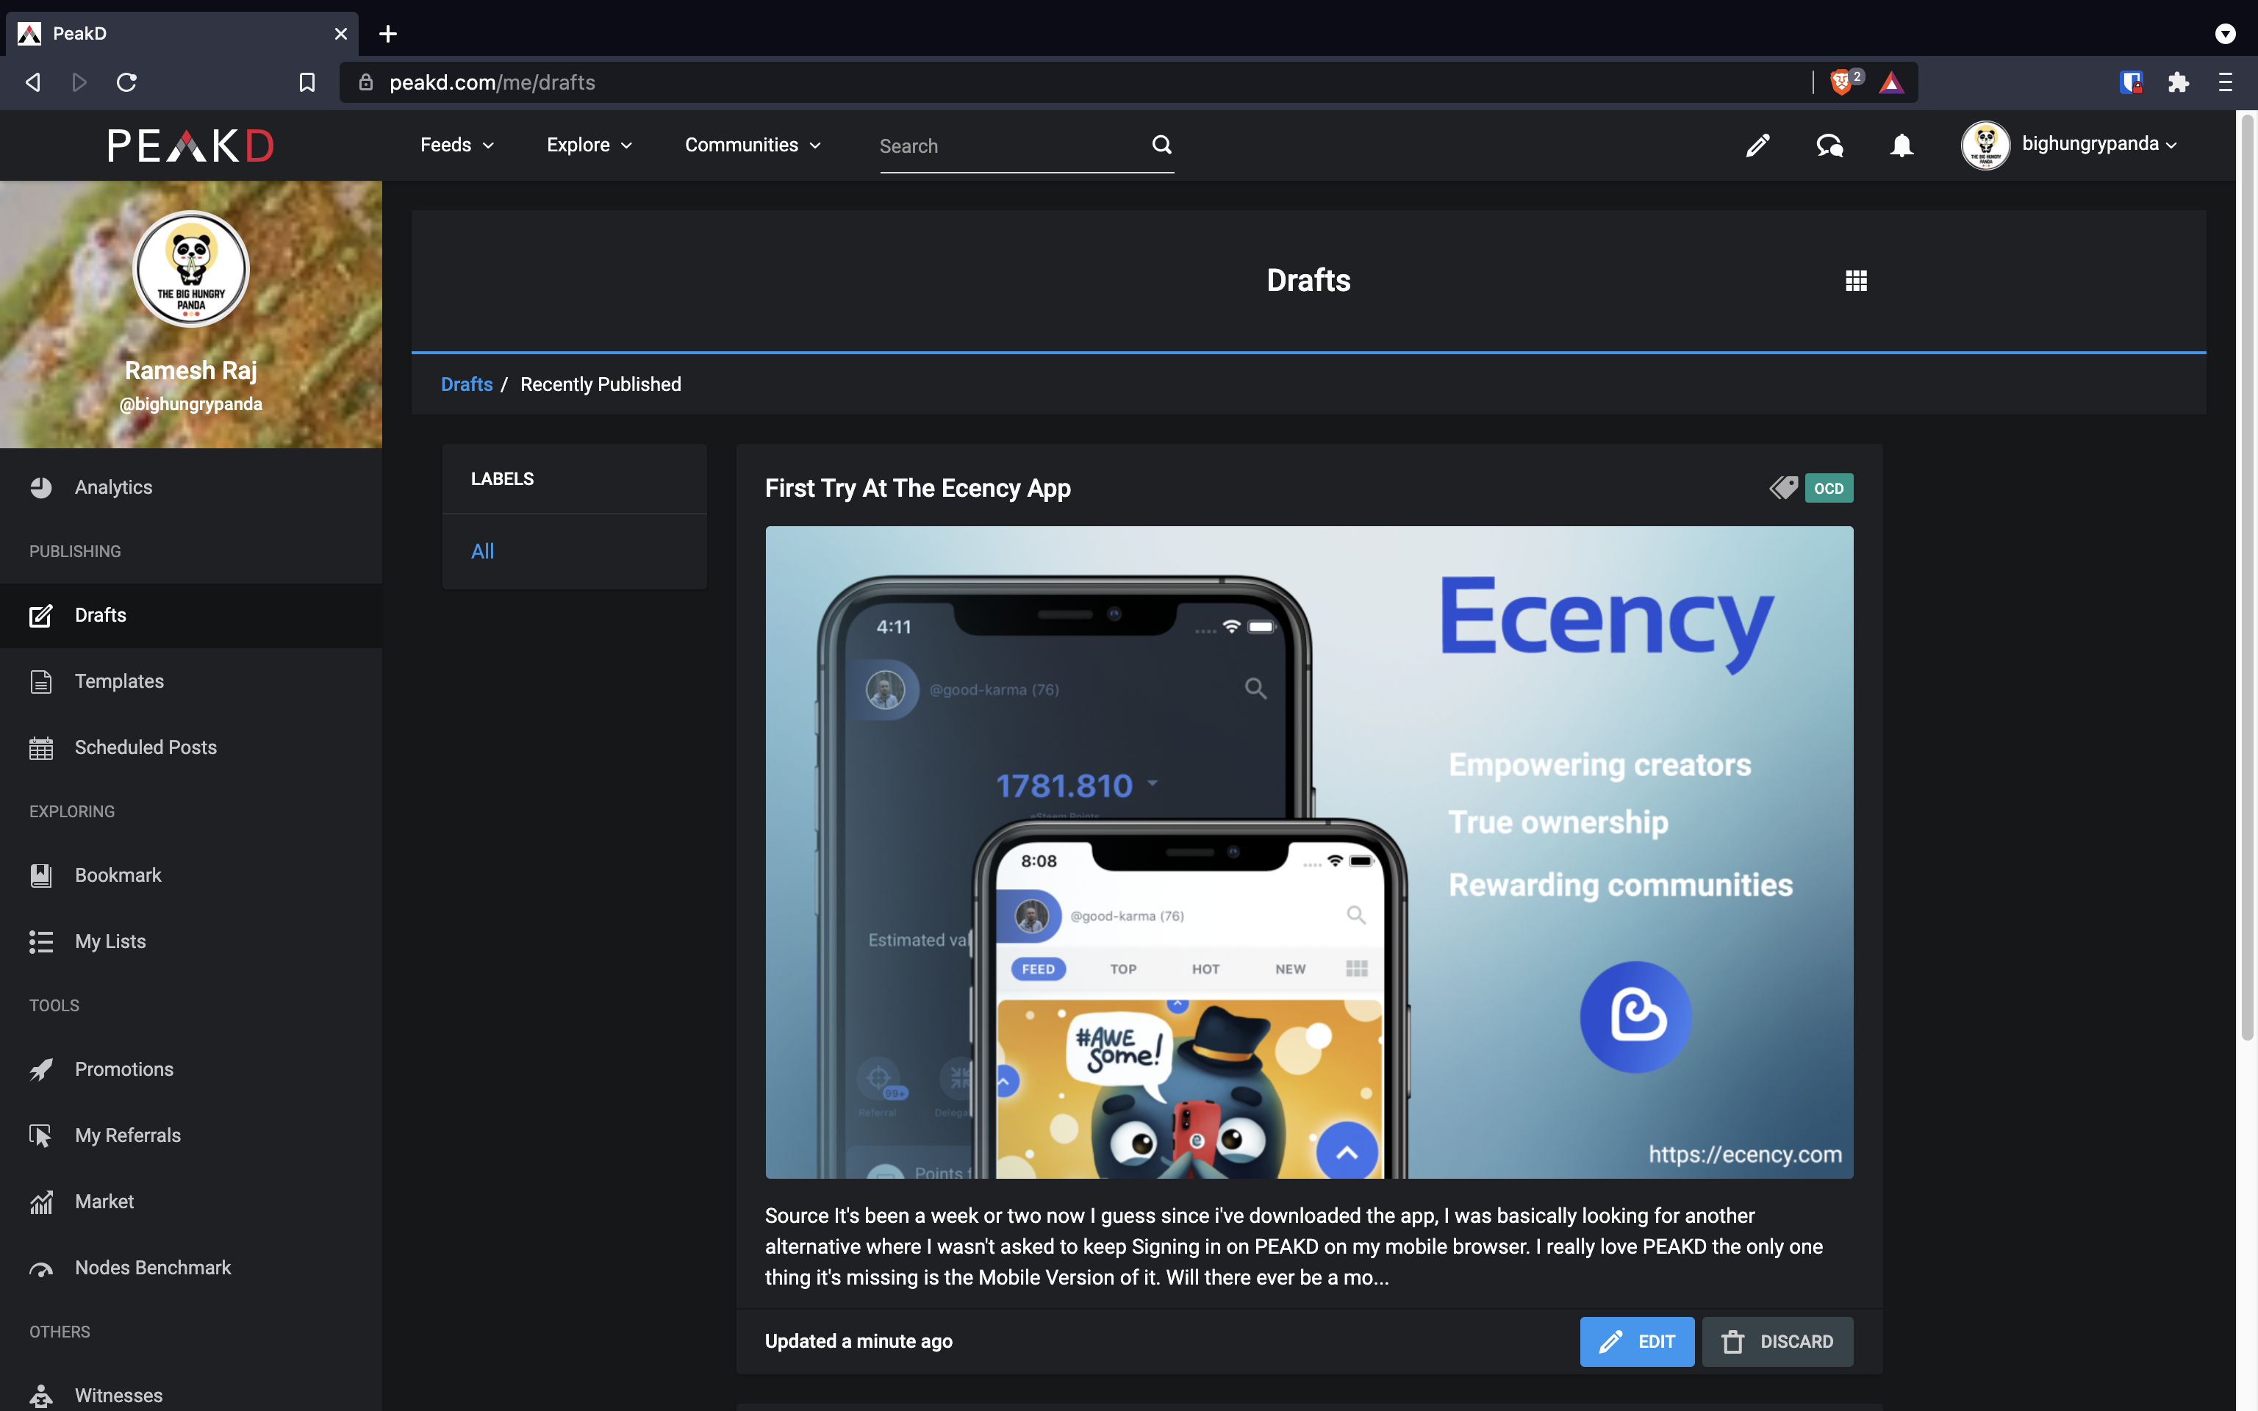Open the notifications bell

(1902, 146)
